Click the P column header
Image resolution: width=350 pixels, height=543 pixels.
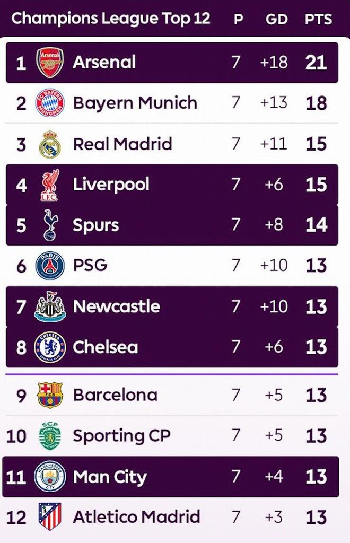[238, 20]
